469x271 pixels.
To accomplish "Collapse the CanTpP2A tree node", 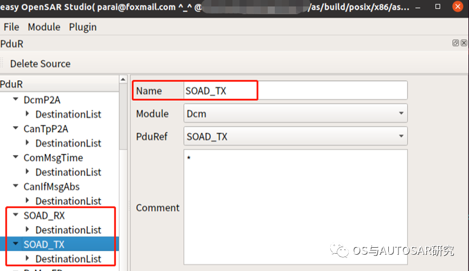I will (16, 128).
